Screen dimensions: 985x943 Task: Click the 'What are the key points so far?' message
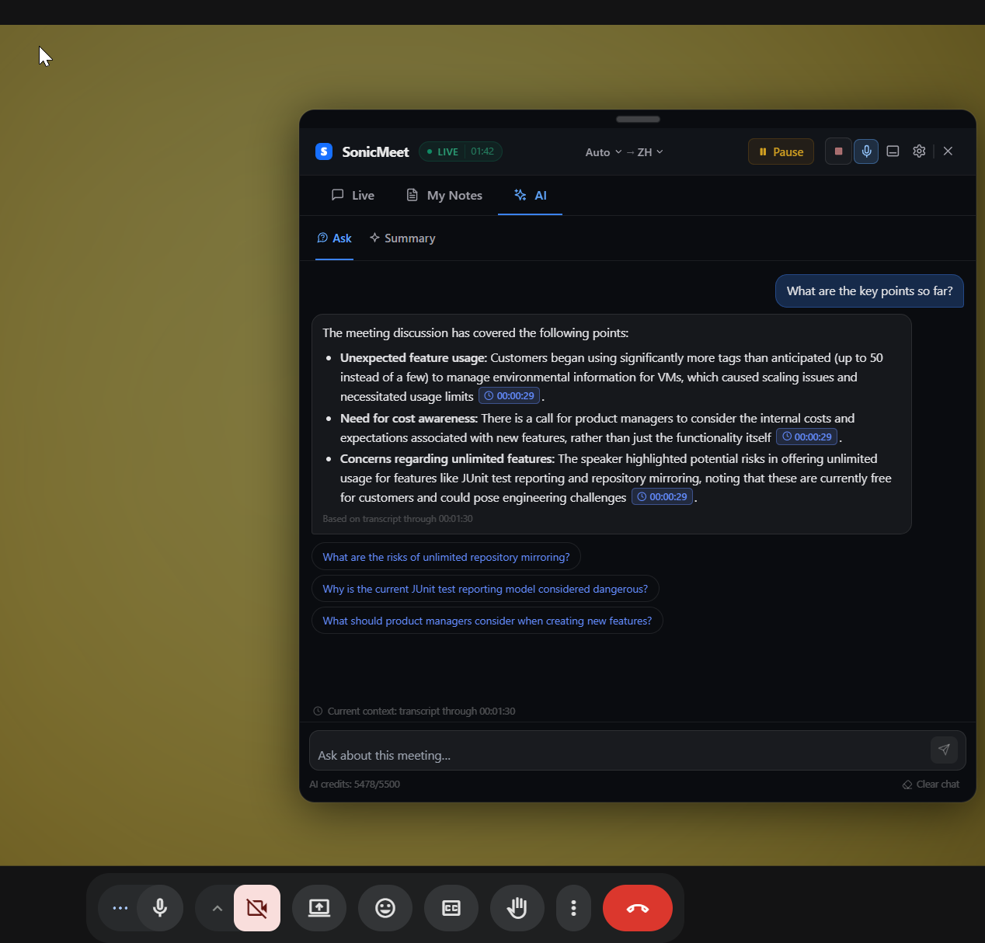(x=869, y=291)
